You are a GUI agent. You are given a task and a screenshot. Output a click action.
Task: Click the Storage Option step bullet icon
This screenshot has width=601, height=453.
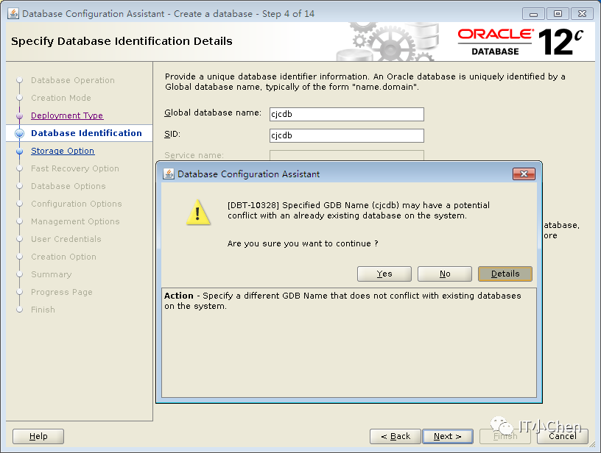[20, 151]
